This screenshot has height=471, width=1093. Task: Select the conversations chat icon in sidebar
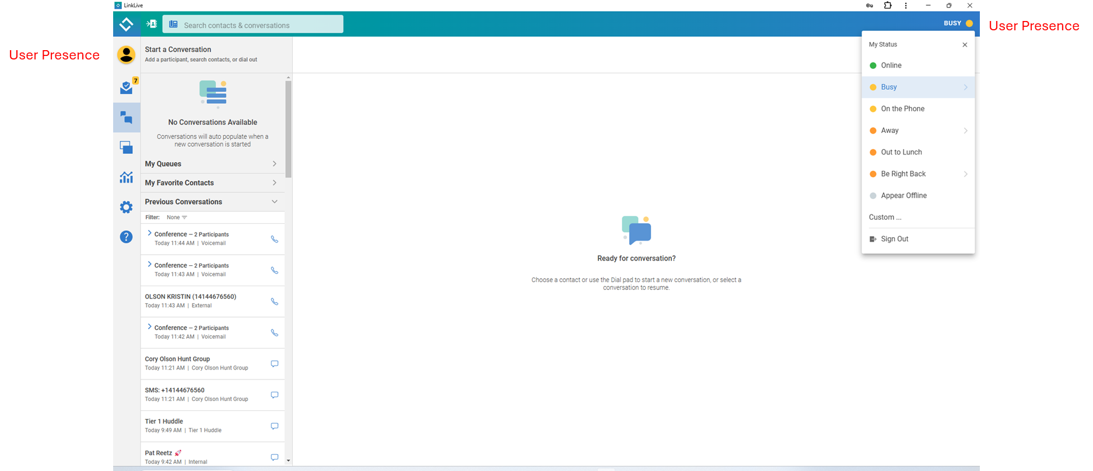[127, 118]
